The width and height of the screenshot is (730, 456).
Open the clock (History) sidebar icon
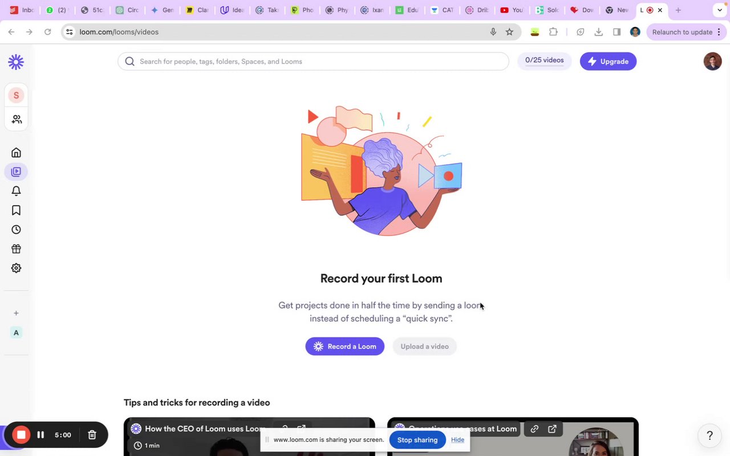pyautogui.click(x=16, y=230)
